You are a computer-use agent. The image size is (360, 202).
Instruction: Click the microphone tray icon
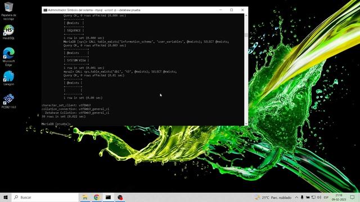(302, 198)
